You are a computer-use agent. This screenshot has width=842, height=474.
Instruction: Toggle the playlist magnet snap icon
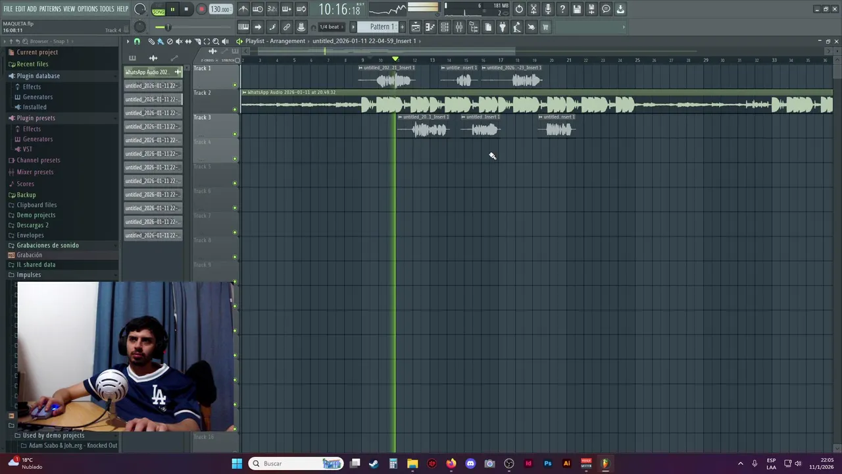click(x=137, y=41)
